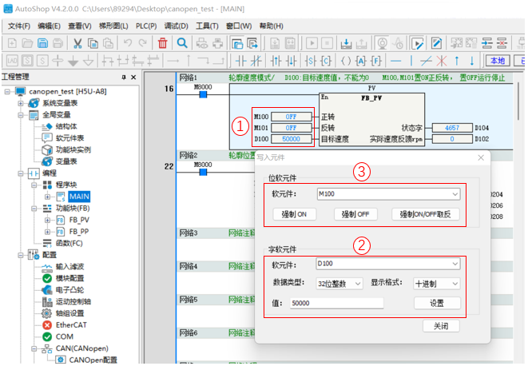Image resolution: width=528 pixels, height=370 pixels.
Task: Click the Cut scissors icon
Action: (x=77, y=43)
